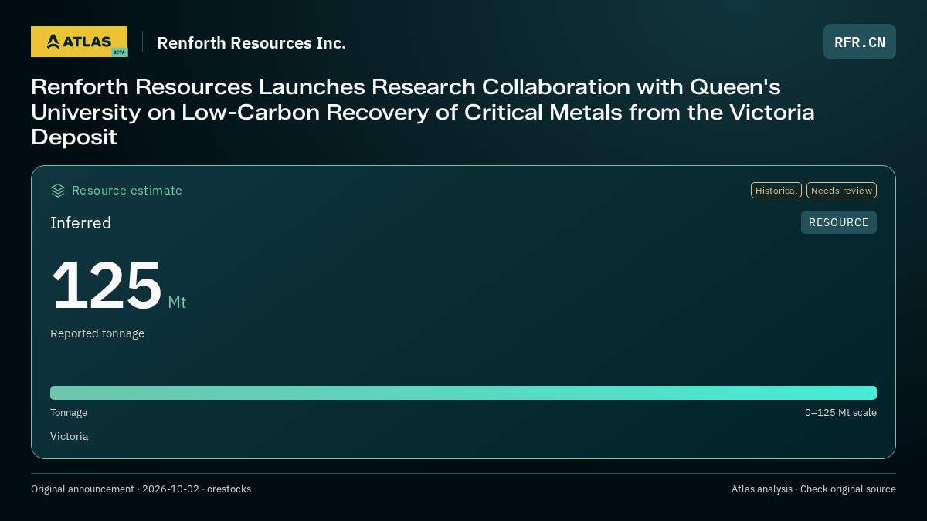This screenshot has height=521, width=927.
Task: Click the Historical tag
Action: click(776, 191)
